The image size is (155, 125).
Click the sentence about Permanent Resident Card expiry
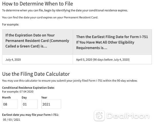pyautogui.click(x=50, y=18)
